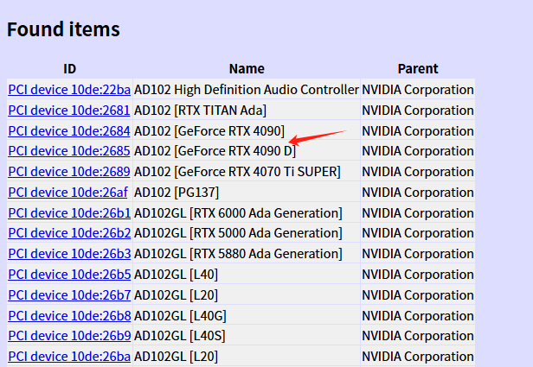Screen dimensions: 533x367
Task: Click NVIDIA Corporation in the 10de:26b3 row
Action: tap(418, 253)
